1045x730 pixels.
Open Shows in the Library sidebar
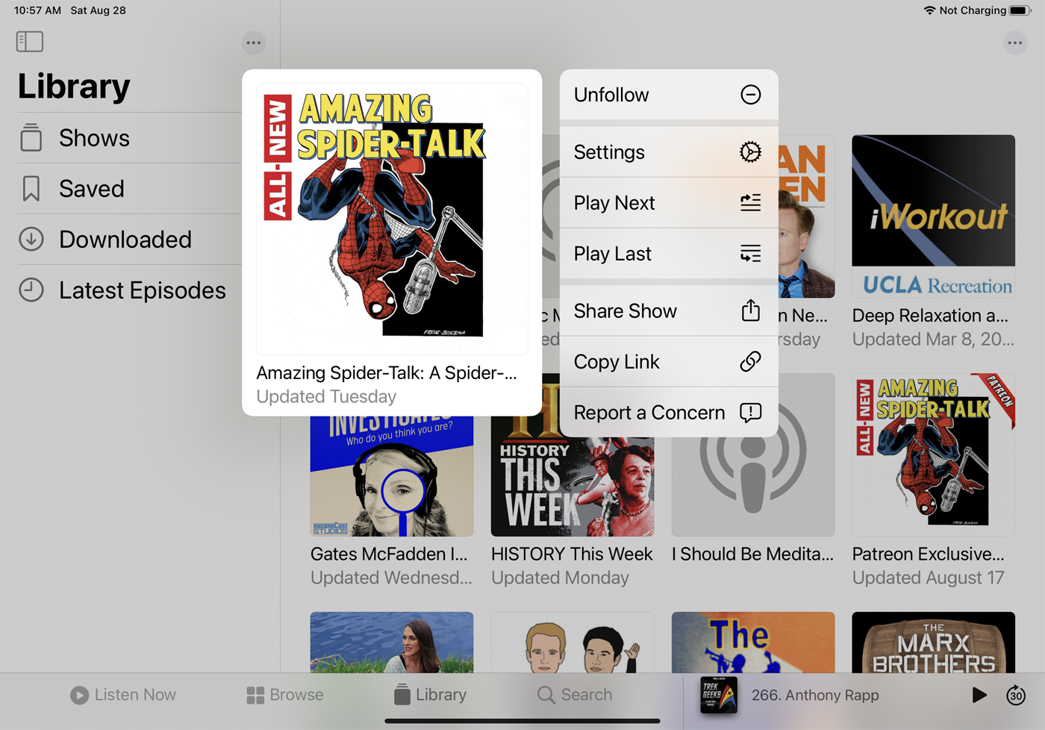pos(130,138)
